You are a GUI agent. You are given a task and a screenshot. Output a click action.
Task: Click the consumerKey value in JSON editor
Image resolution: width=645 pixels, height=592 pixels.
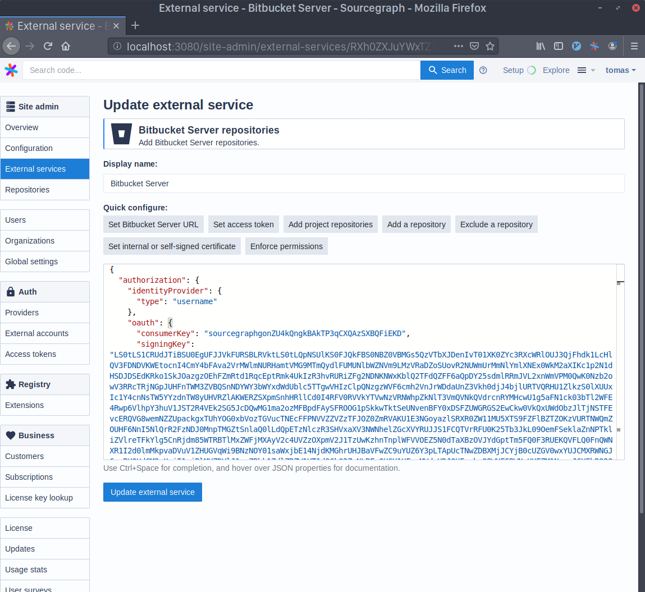305,333
